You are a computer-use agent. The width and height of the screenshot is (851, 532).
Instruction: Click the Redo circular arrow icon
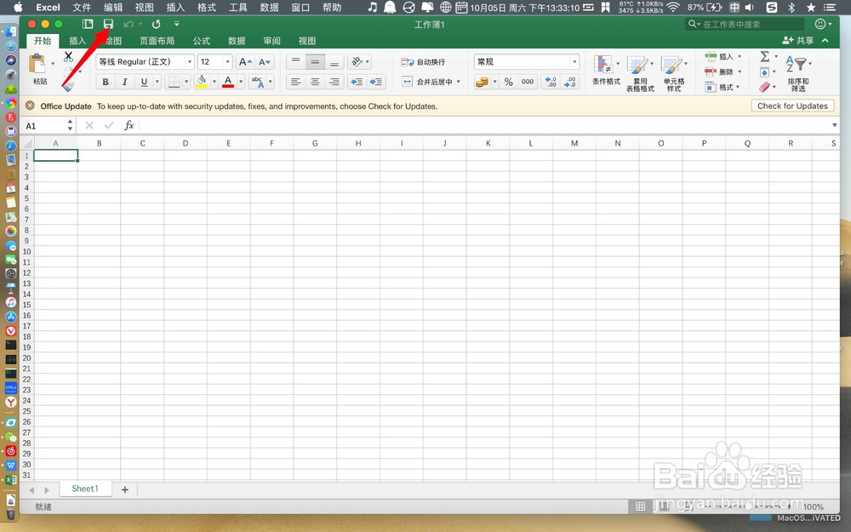157,25
